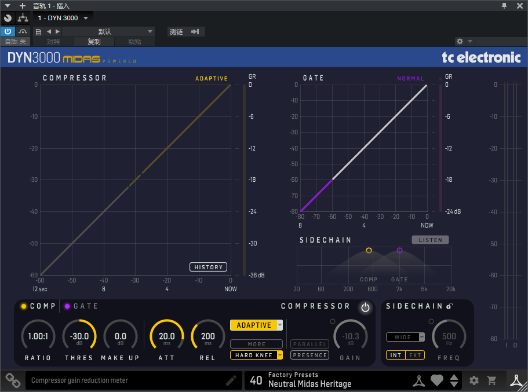Toggle the PRESENCE button
Image resolution: width=528 pixels, height=392 pixels.
point(310,356)
